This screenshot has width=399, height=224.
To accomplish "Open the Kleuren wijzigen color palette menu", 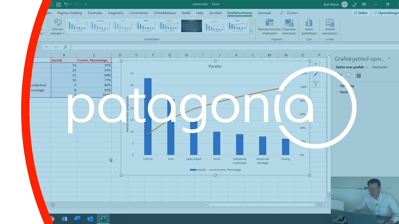I will tap(58, 27).
